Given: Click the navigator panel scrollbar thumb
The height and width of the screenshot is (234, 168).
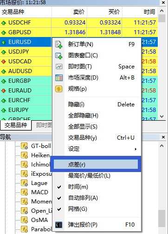Looking at the screenshot, I should [x=162, y=219].
